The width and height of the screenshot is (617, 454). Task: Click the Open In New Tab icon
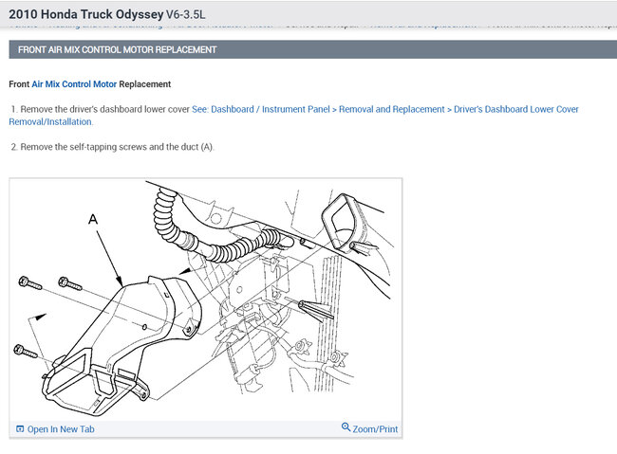coord(20,428)
